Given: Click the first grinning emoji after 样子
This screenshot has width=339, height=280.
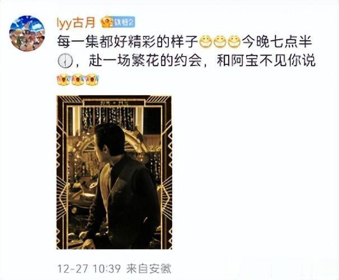Looking at the screenshot, I should coord(205,41).
